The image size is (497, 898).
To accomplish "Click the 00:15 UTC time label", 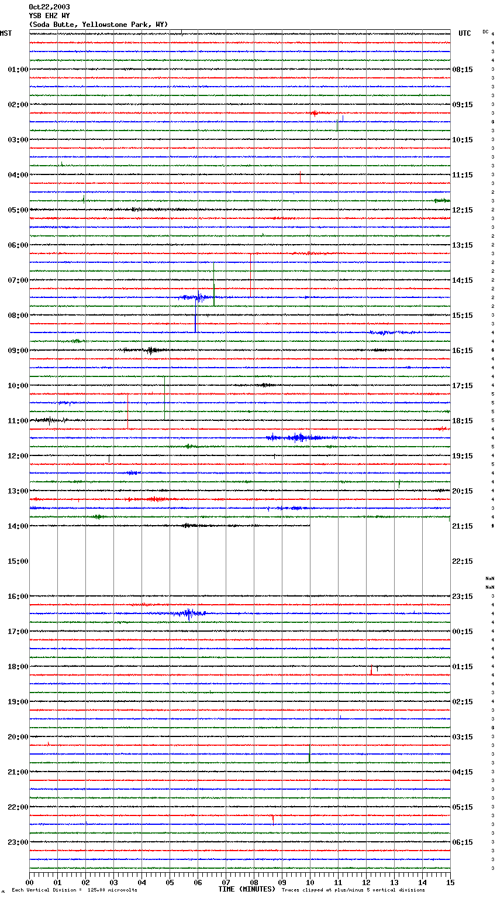I will click(x=463, y=632).
